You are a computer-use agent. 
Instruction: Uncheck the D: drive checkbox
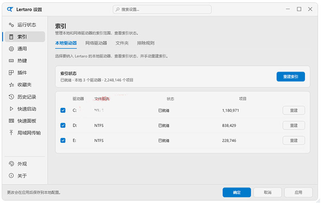[63, 125]
